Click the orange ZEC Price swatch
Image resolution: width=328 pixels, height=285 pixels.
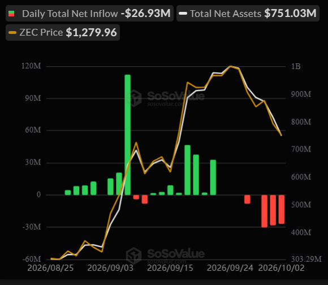click(12, 32)
